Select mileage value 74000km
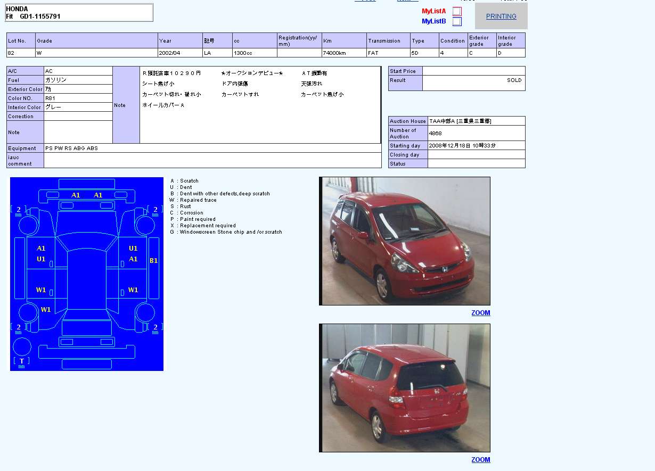Image resolution: width=655 pixels, height=471 pixels. 334,53
